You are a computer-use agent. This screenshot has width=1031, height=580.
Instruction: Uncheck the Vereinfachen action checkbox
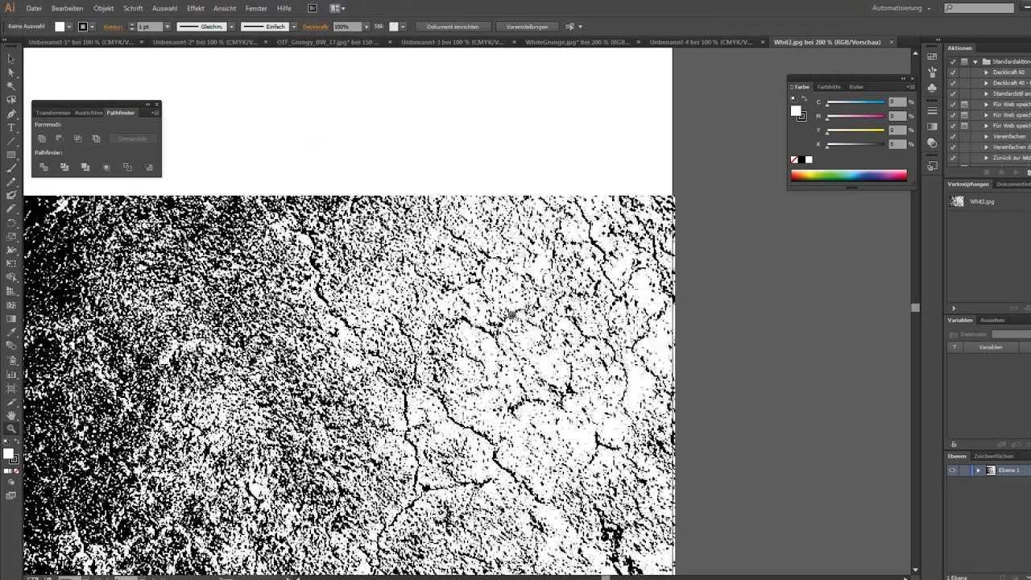(x=953, y=137)
